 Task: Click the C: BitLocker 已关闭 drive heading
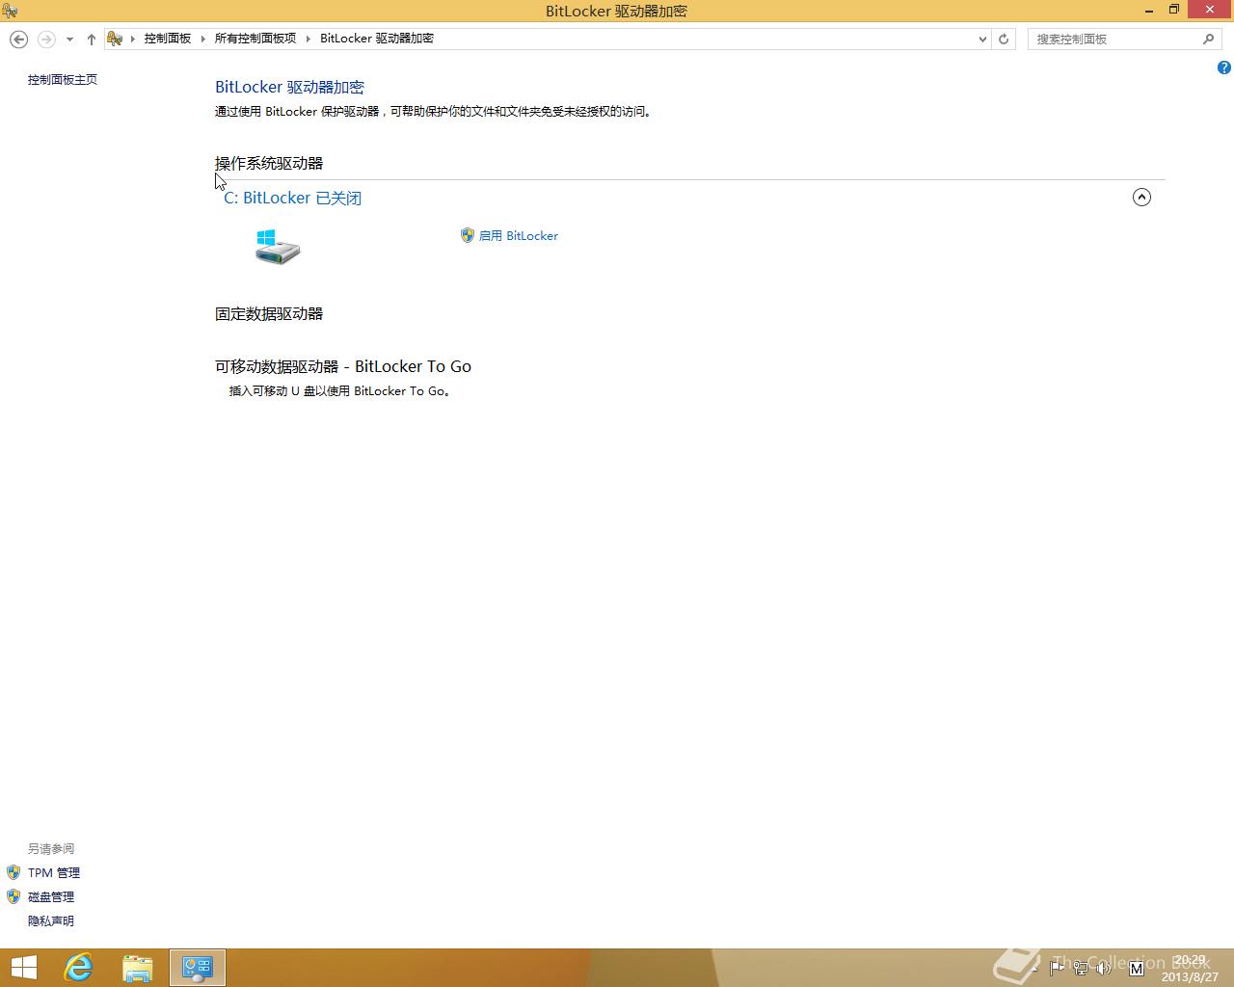click(292, 198)
